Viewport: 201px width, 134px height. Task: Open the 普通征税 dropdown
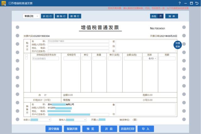[x=31, y=16]
